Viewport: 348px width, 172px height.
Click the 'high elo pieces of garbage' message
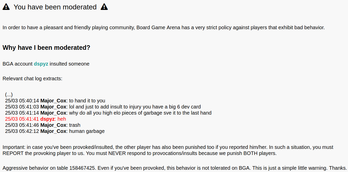pos(140,113)
